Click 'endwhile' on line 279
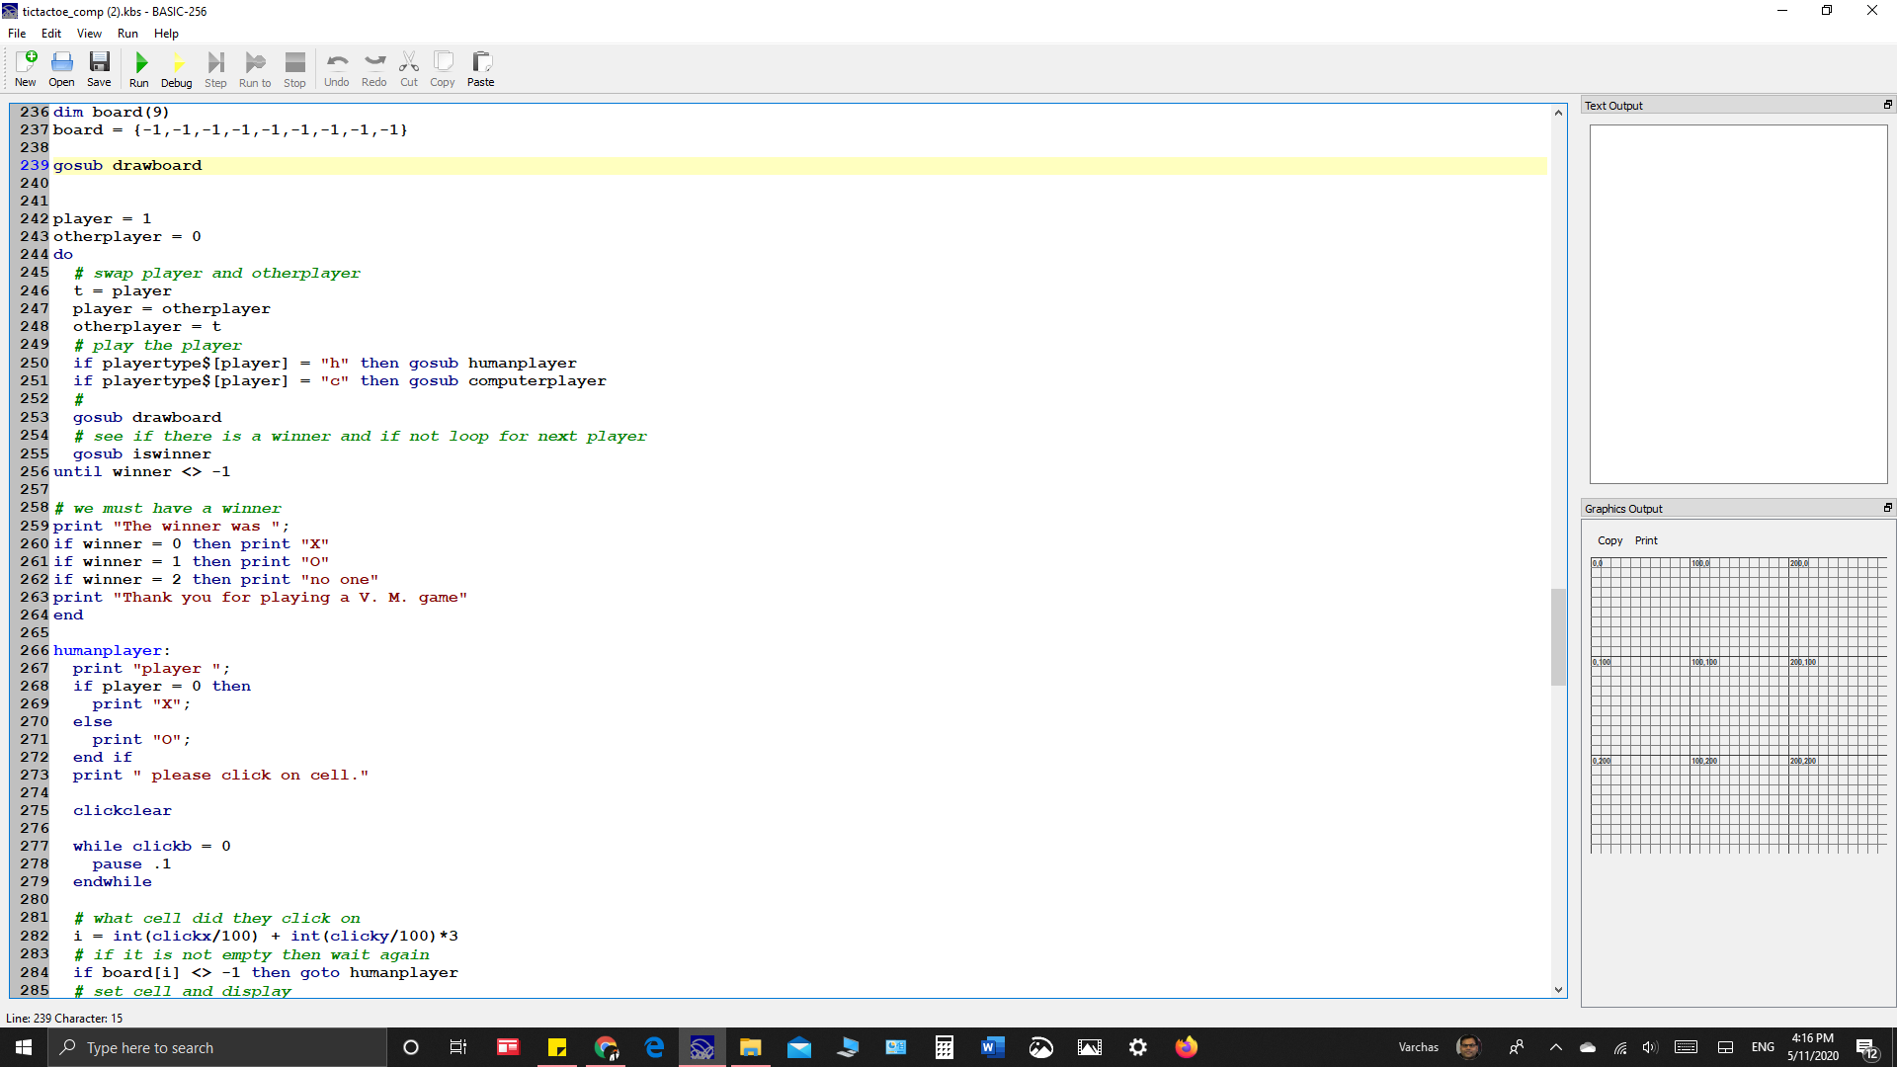Image resolution: width=1897 pixels, height=1067 pixels. pyautogui.click(x=113, y=881)
